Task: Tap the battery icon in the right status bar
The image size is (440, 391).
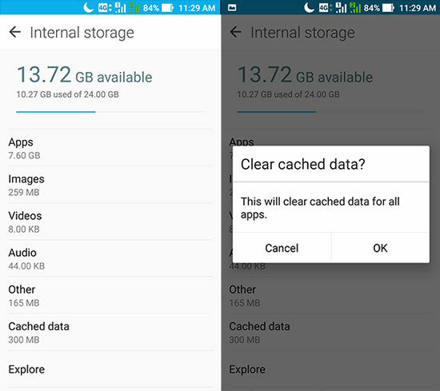Action: click(388, 8)
